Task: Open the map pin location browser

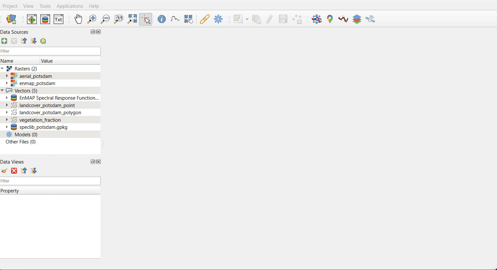Action: coord(330,19)
